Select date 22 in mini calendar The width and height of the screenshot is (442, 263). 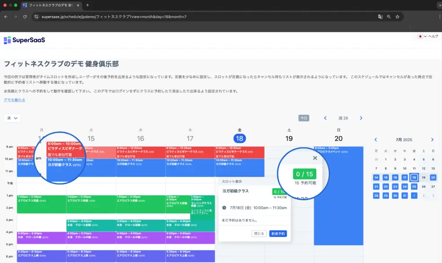coord(385,186)
